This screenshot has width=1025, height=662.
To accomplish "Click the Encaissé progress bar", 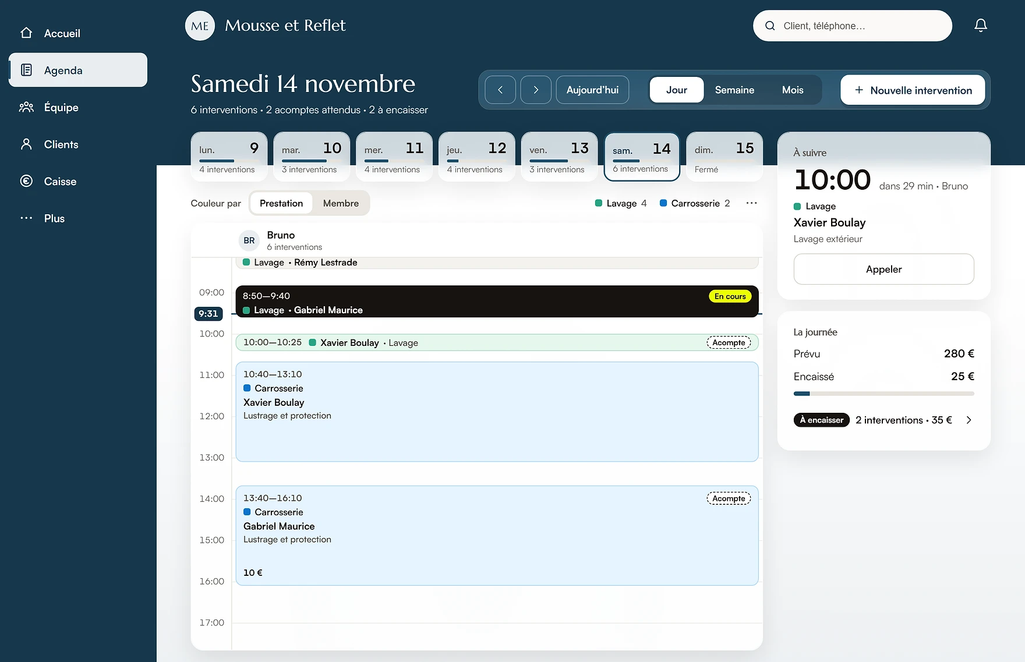I will pos(883,394).
